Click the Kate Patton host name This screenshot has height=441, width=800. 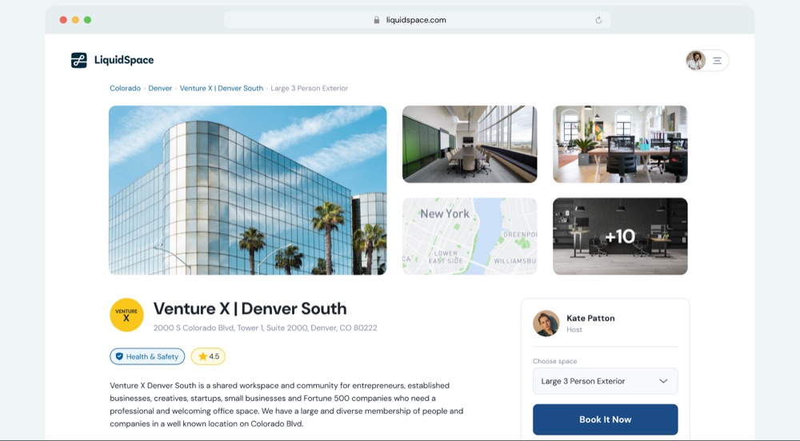pos(590,318)
